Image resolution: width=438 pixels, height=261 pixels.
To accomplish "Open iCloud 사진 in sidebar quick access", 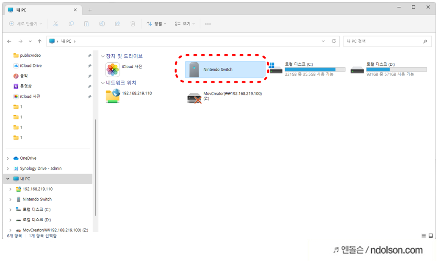I will [x=27, y=97].
